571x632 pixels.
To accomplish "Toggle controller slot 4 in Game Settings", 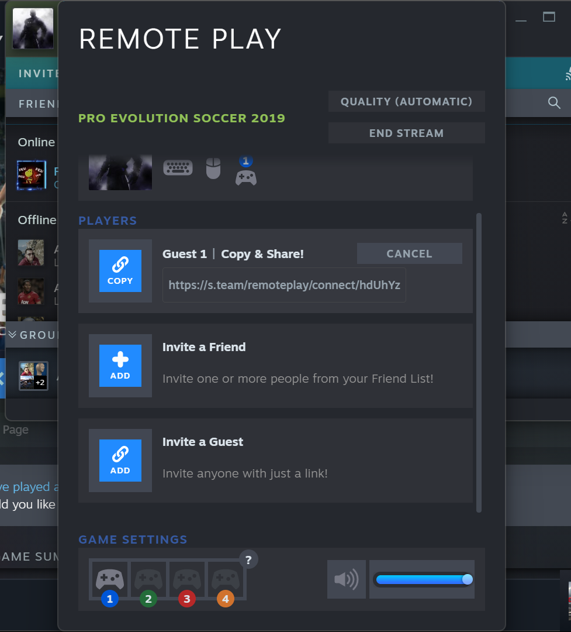I will tap(226, 579).
